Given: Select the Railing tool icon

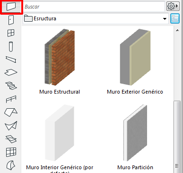Looking at the screenshot, I should coord(11,99).
